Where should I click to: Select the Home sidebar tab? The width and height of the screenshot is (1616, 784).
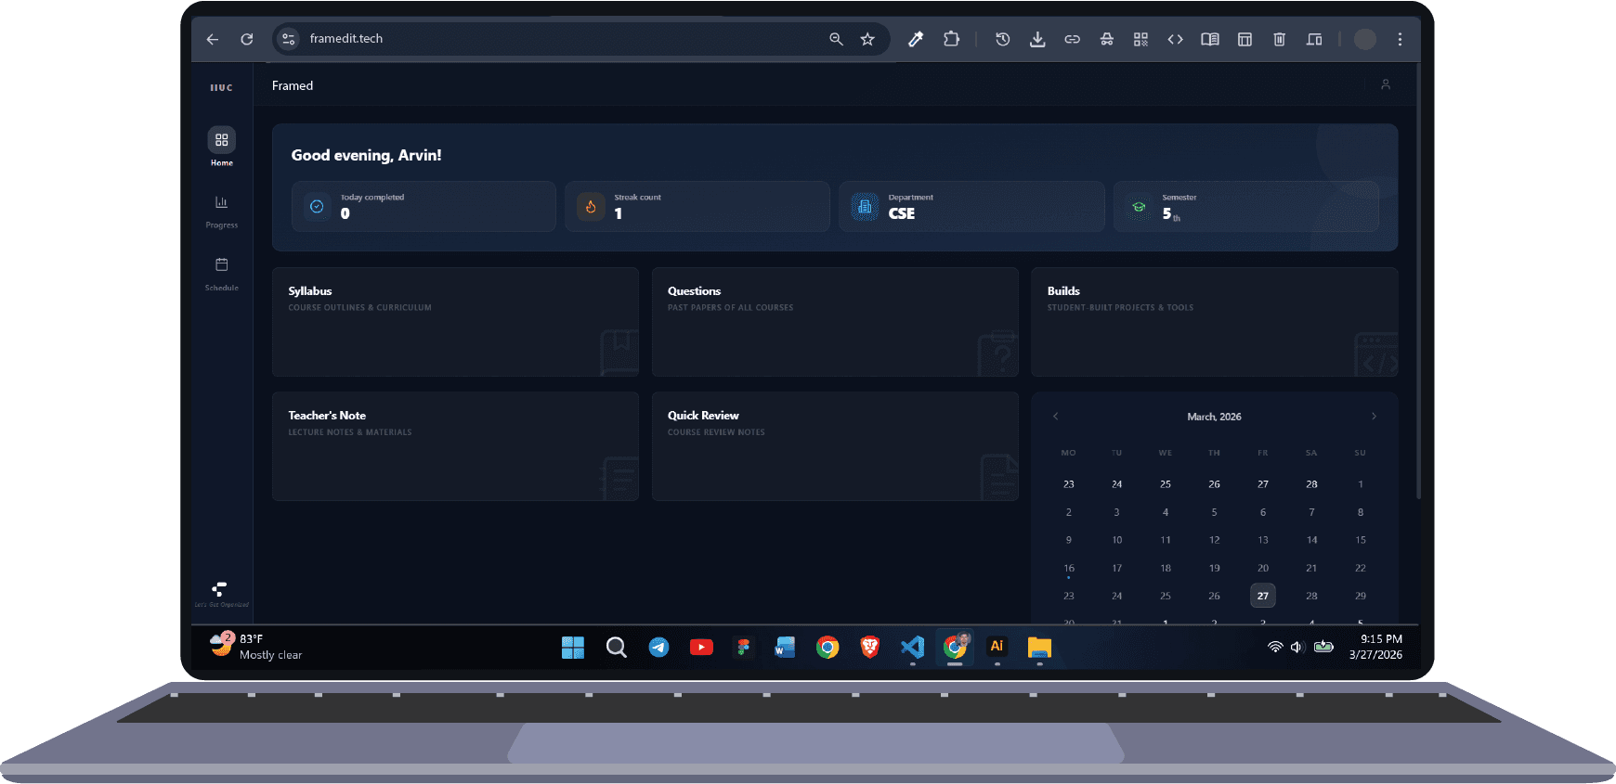(x=221, y=147)
